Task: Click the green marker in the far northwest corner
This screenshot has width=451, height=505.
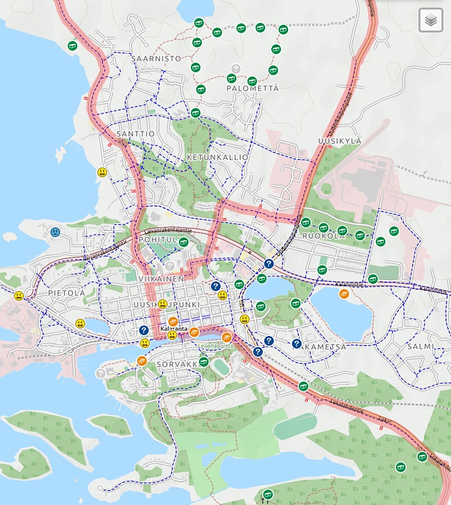Action: 72,45
